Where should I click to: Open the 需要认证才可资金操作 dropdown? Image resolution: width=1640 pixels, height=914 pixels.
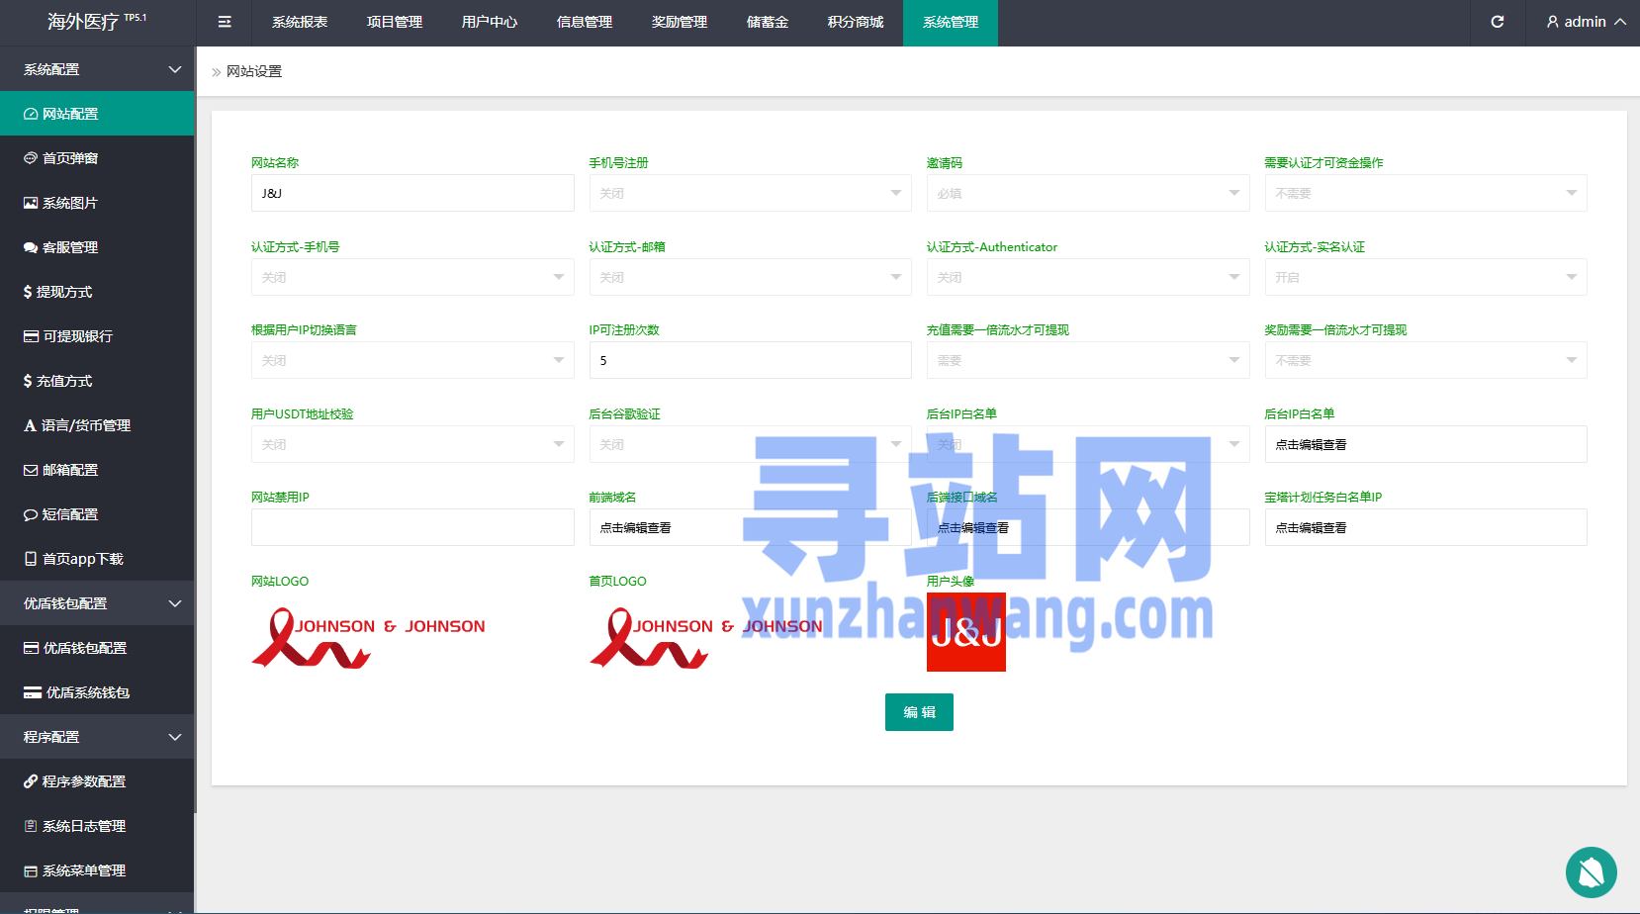(x=1425, y=193)
